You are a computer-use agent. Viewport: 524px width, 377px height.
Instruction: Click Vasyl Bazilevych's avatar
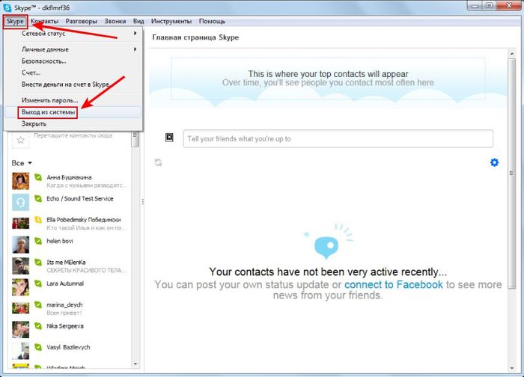(21, 351)
